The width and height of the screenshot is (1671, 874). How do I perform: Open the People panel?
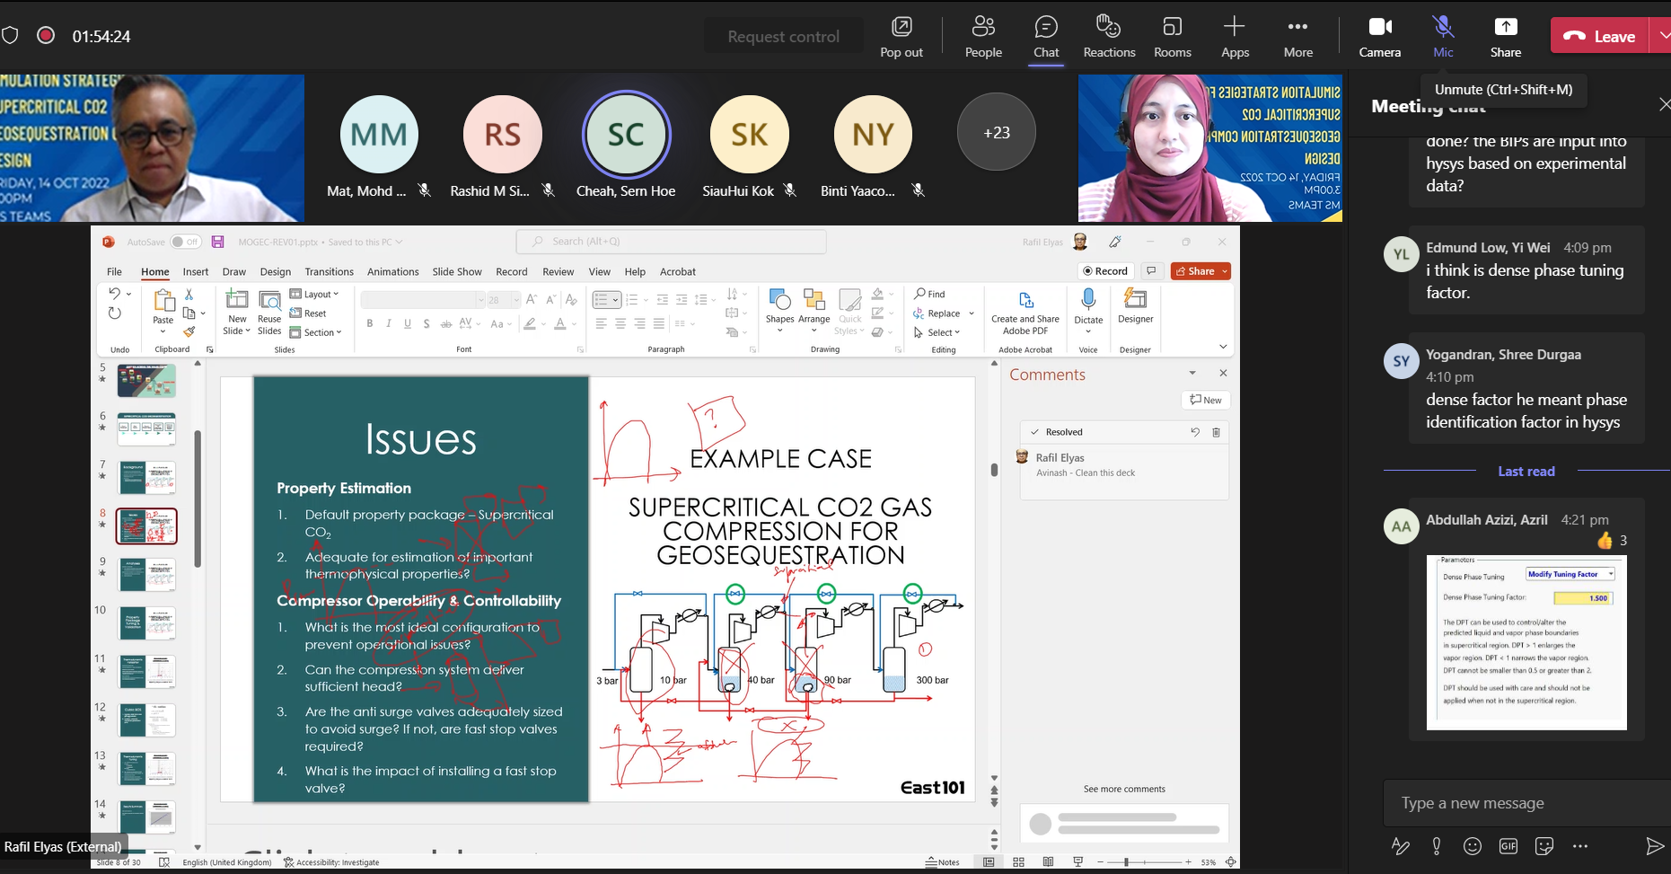pyautogui.click(x=983, y=37)
